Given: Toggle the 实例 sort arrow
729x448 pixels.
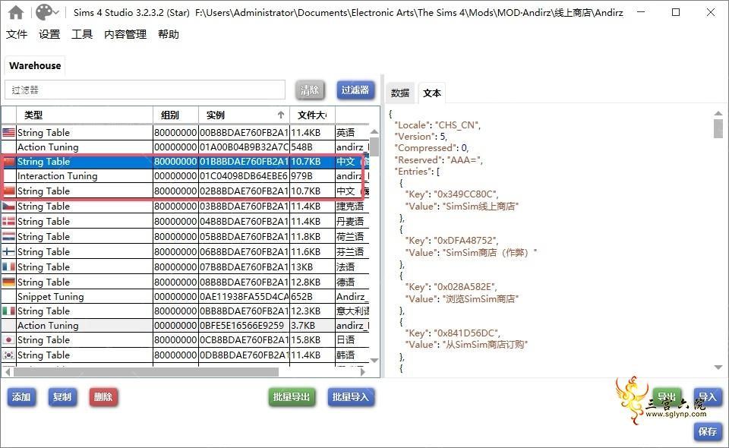Looking at the screenshot, I should (281, 115).
